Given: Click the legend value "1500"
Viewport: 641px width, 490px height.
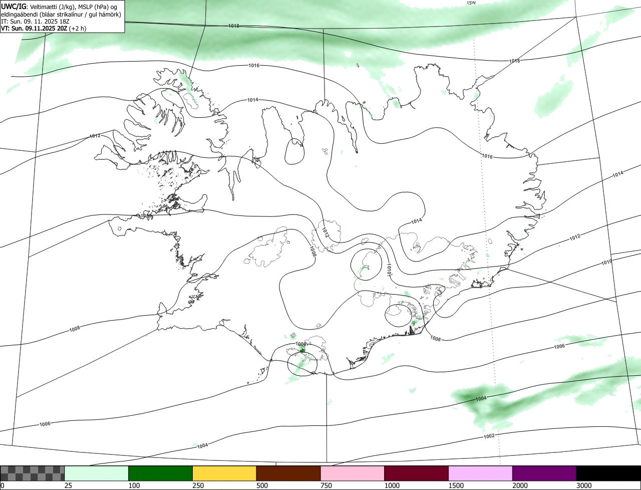Looking at the screenshot, I should click(x=456, y=485).
